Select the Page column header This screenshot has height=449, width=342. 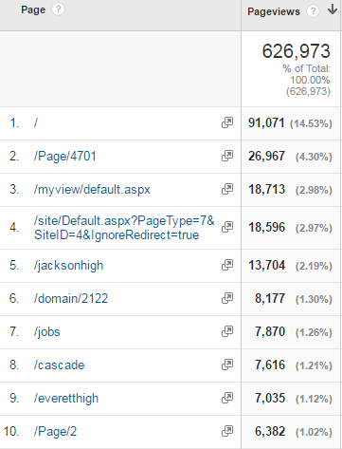33,9
